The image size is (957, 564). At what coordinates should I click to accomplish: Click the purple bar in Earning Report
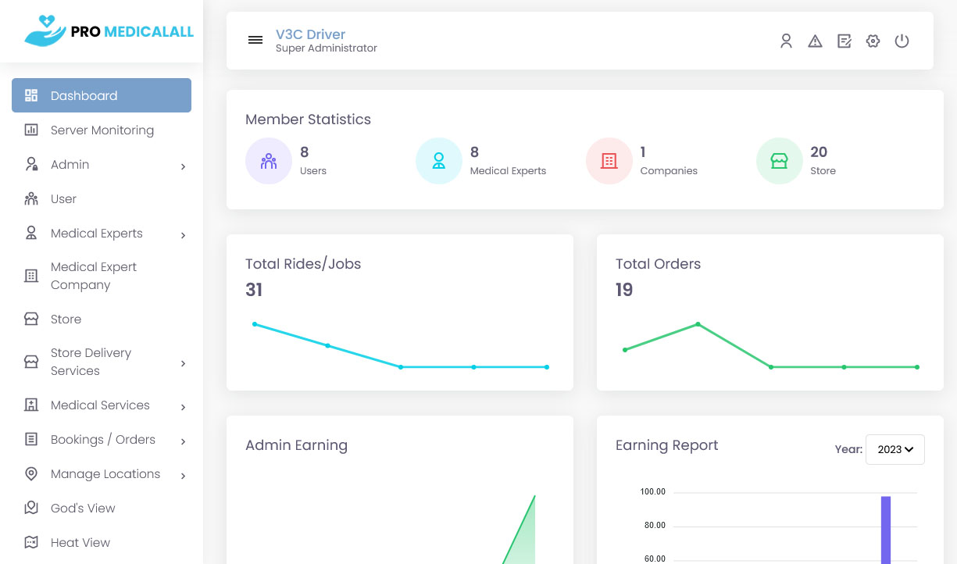tap(886, 530)
